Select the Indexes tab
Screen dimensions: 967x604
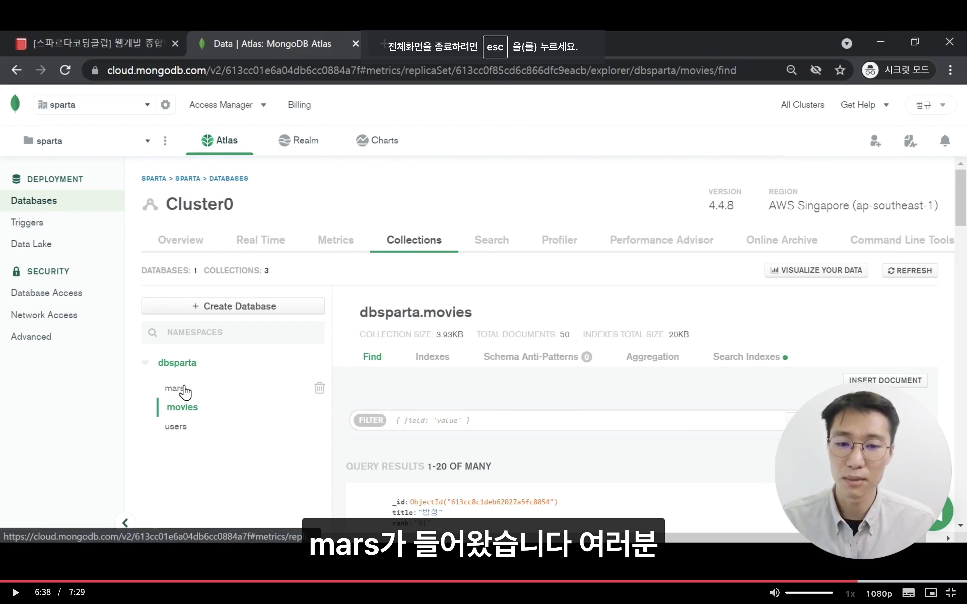coord(432,356)
